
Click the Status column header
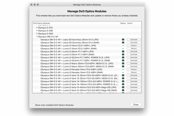pyautogui.click(x=123, y=23)
